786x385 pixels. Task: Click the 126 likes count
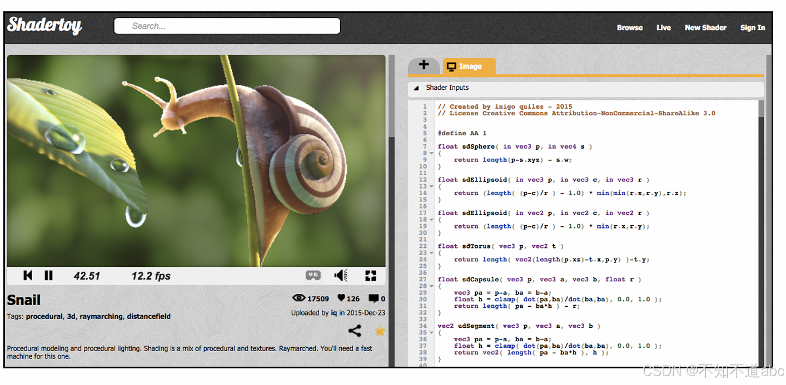[353, 299]
